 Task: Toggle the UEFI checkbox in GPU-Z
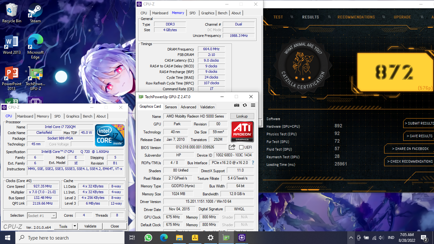[x=241, y=147]
